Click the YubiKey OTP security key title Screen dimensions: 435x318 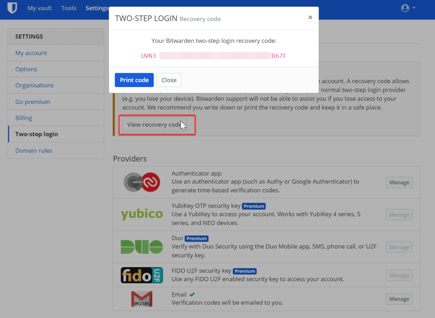(x=206, y=206)
